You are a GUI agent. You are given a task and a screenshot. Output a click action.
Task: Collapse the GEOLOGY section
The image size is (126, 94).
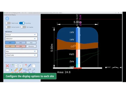tap(21, 39)
